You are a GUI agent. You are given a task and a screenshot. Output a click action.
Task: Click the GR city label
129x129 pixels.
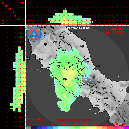pos(41,59)
